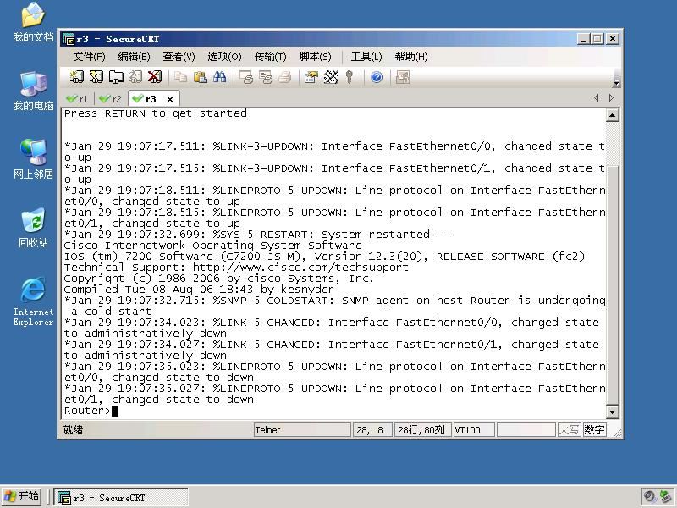Click terminal scrollbar up arrow
The height and width of the screenshot is (508, 677).
(x=612, y=115)
